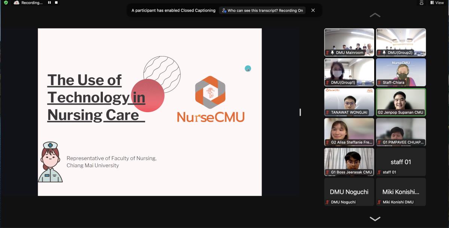This screenshot has height=228, width=449.
Task: Click the green encryption shield icon
Action: [x=5, y=3]
